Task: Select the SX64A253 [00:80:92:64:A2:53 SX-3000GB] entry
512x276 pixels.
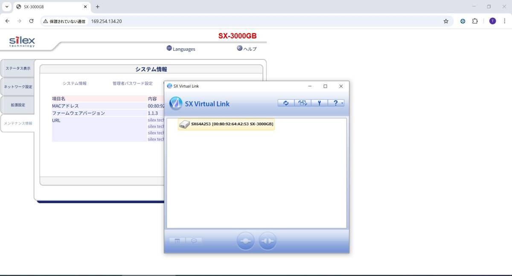Action: [226, 124]
